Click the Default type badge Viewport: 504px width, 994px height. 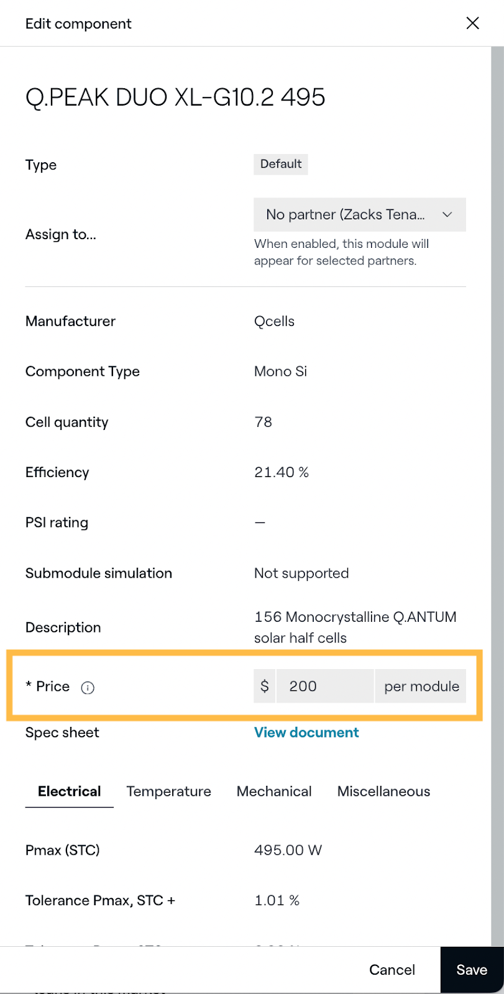tap(281, 164)
